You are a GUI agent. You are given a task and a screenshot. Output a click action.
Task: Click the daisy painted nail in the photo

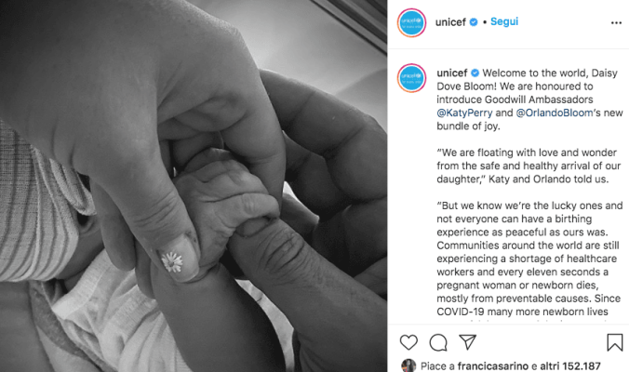[172, 260]
